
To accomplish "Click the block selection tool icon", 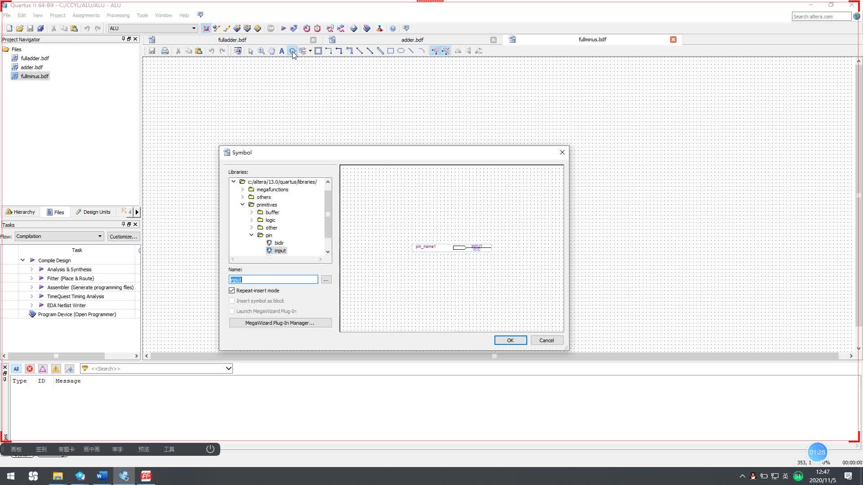I will 319,51.
